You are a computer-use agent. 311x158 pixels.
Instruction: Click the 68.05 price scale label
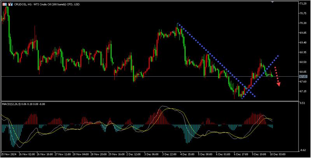click(x=303, y=72)
